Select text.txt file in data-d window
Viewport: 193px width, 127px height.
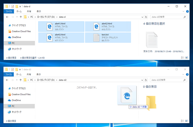click(x=108, y=38)
